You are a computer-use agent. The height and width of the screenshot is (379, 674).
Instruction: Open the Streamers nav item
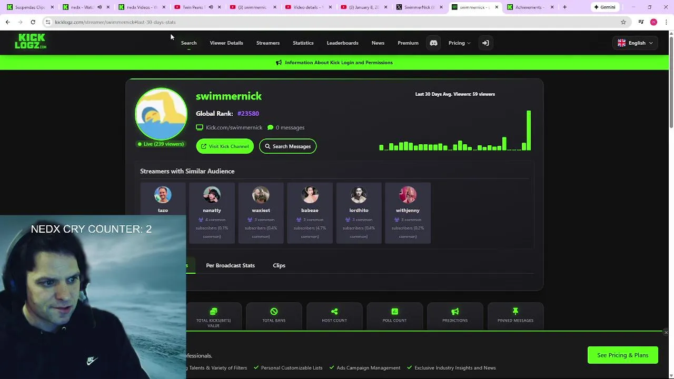click(268, 43)
